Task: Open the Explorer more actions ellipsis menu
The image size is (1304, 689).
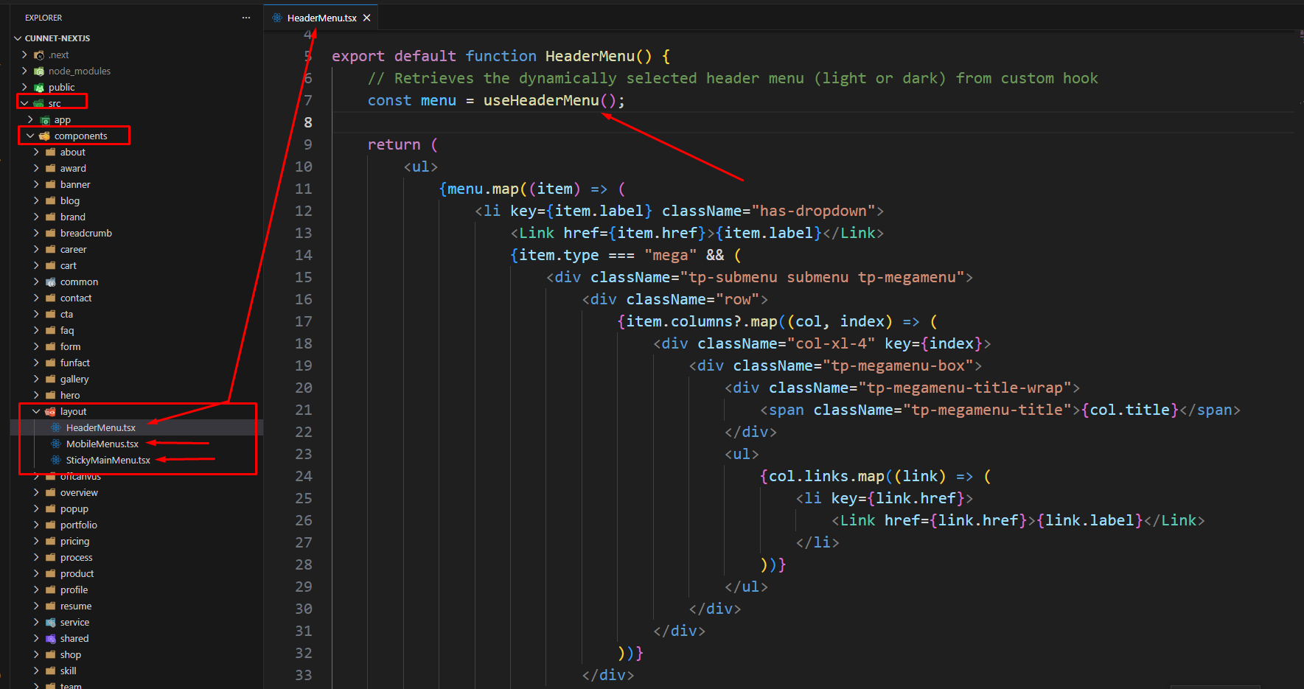Action: click(245, 17)
